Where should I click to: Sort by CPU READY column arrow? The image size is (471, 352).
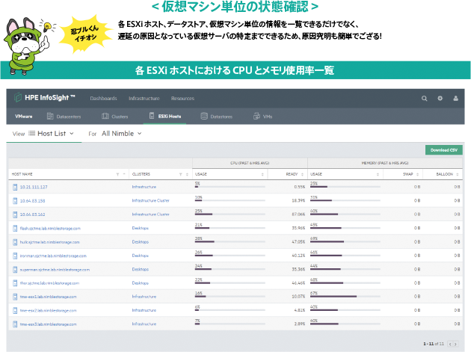point(302,174)
